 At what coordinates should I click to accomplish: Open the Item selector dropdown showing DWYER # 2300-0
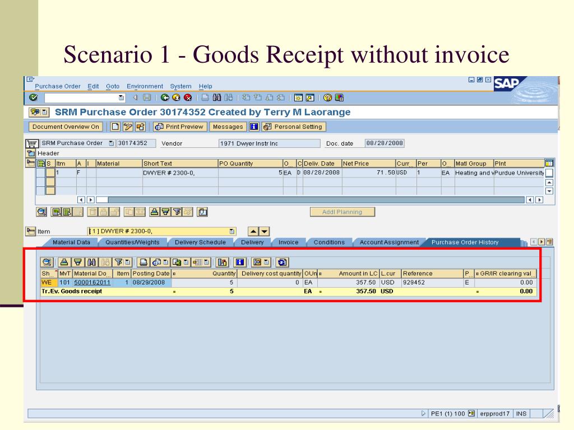[232, 231]
